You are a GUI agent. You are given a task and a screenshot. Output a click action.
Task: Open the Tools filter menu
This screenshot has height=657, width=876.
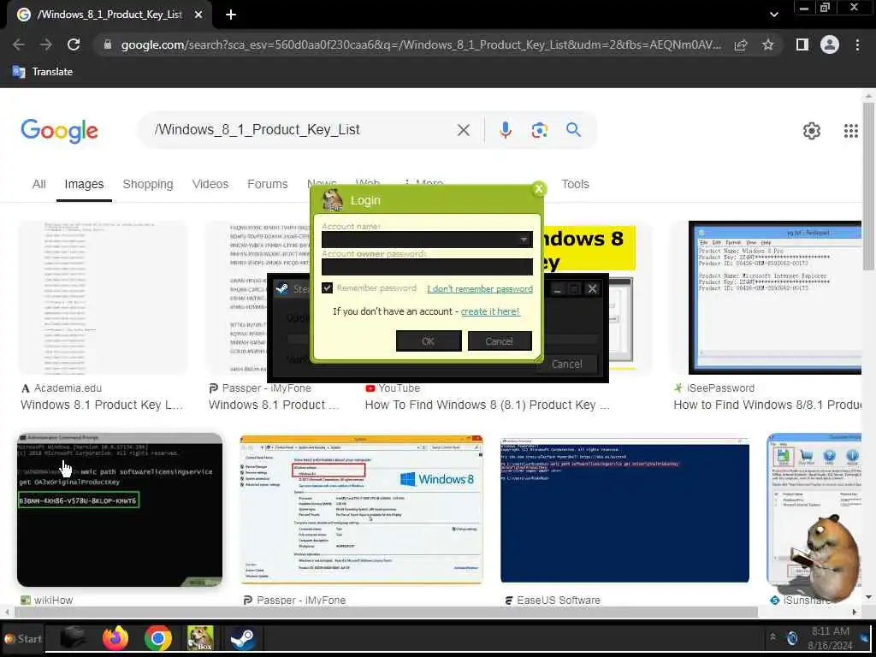[x=575, y=184]
